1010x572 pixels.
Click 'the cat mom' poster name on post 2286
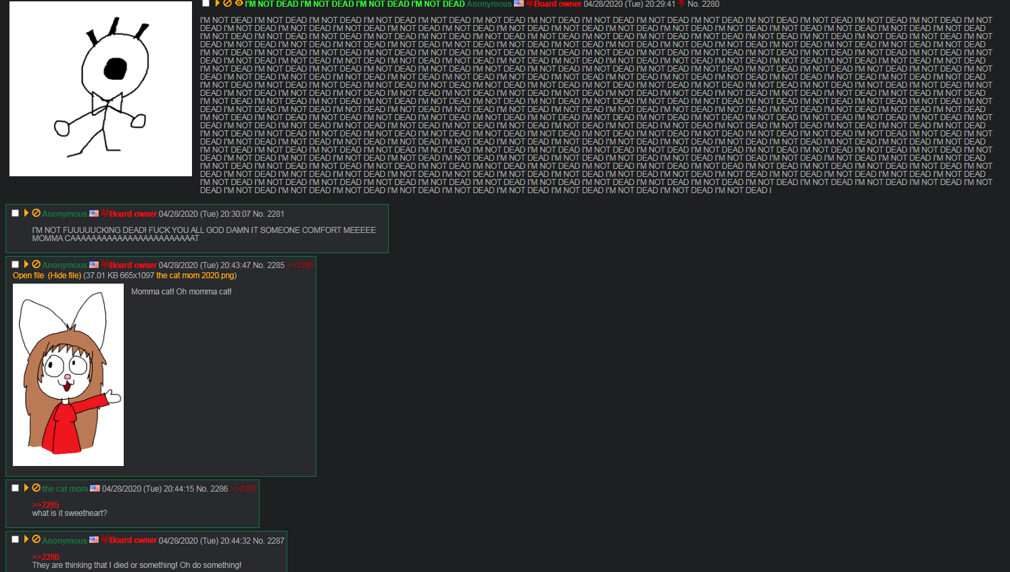65,489
